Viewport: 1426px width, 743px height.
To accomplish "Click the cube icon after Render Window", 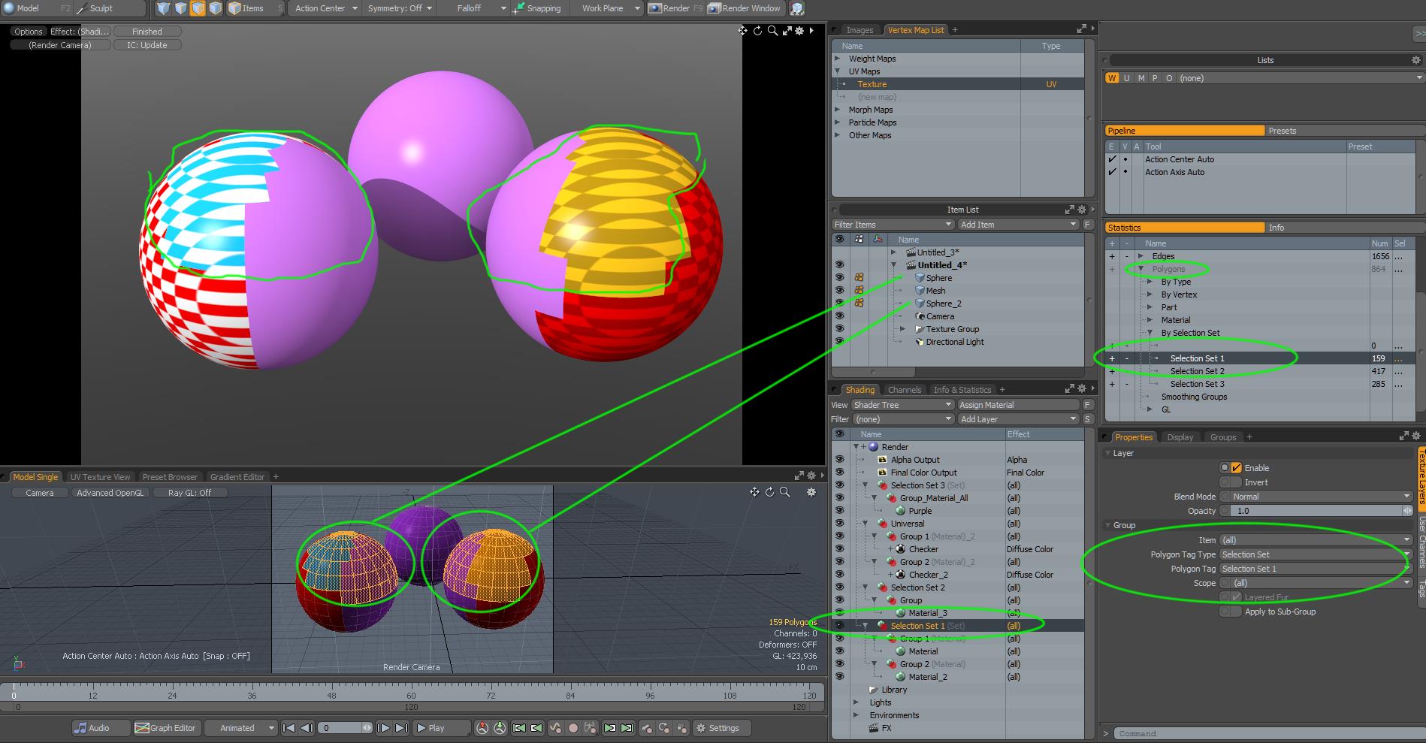I will tap(797, 8).
